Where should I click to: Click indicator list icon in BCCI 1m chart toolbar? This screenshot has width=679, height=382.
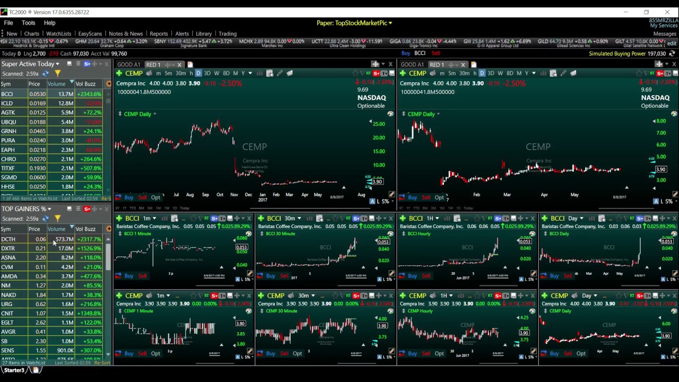click(173, 218)
